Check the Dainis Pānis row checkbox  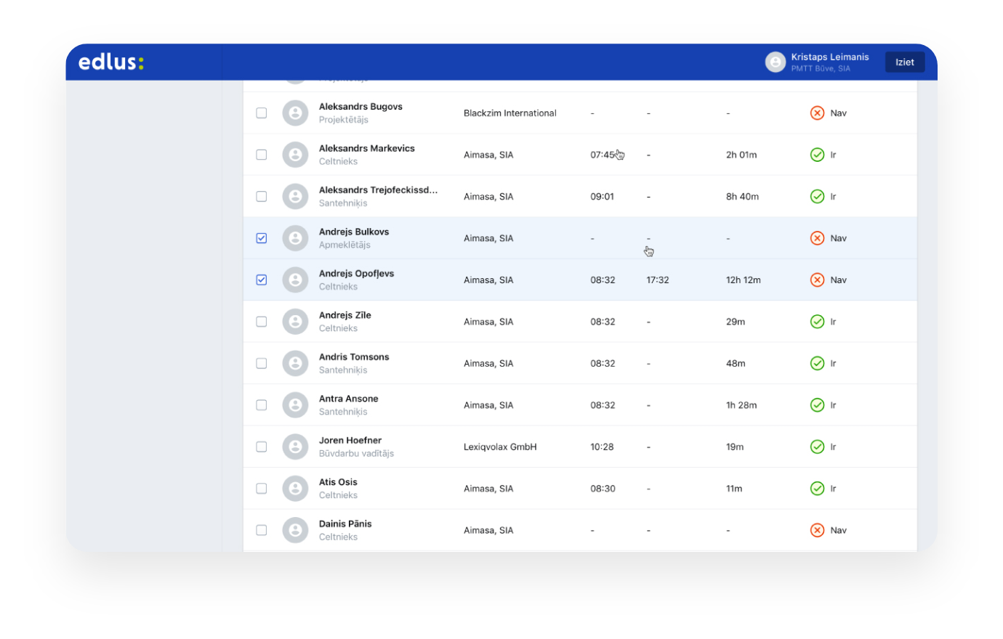click(262, 531)
